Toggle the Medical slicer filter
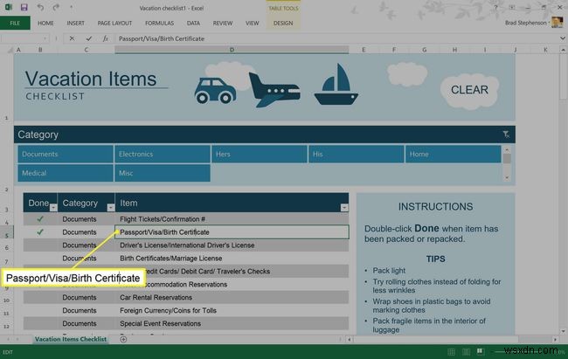Viewport: 568px width, 359px height. (x=66, y=173)
